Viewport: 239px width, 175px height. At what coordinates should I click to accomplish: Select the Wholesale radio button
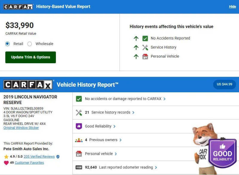[x=30, y=44]
